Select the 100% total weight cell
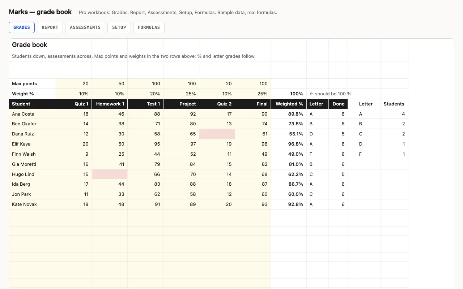The image size is (463, 289). point(289,94)
